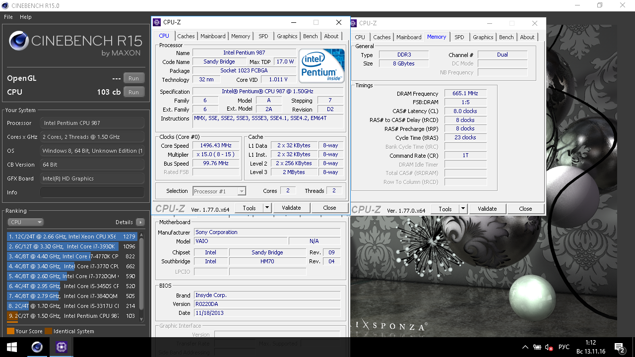
Task: Click Close button in right CPU-Z window
Action: pyautogui.click(x=525, y=209)
